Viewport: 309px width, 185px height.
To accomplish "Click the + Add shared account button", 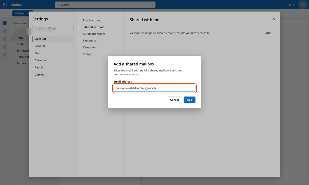I will click(267, 33).
